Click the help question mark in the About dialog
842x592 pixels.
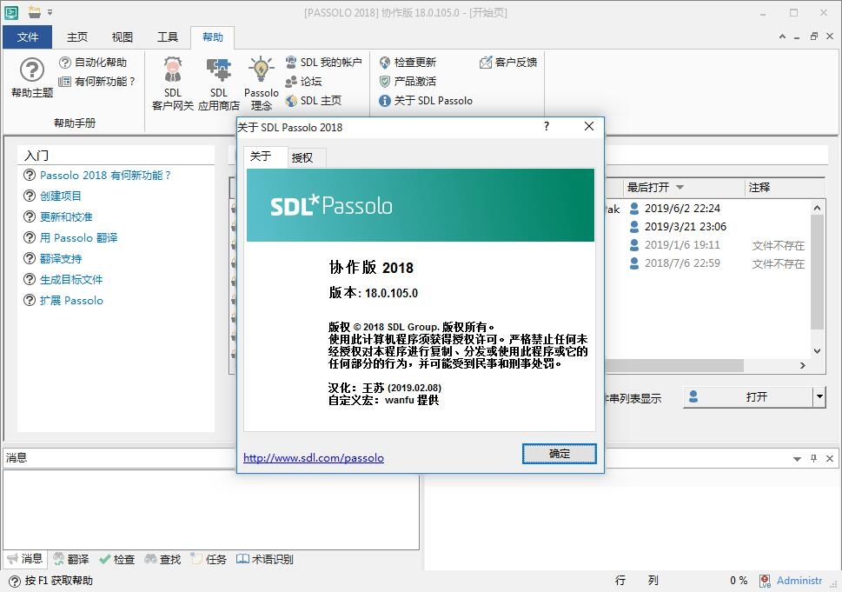(x=547, y=126)
